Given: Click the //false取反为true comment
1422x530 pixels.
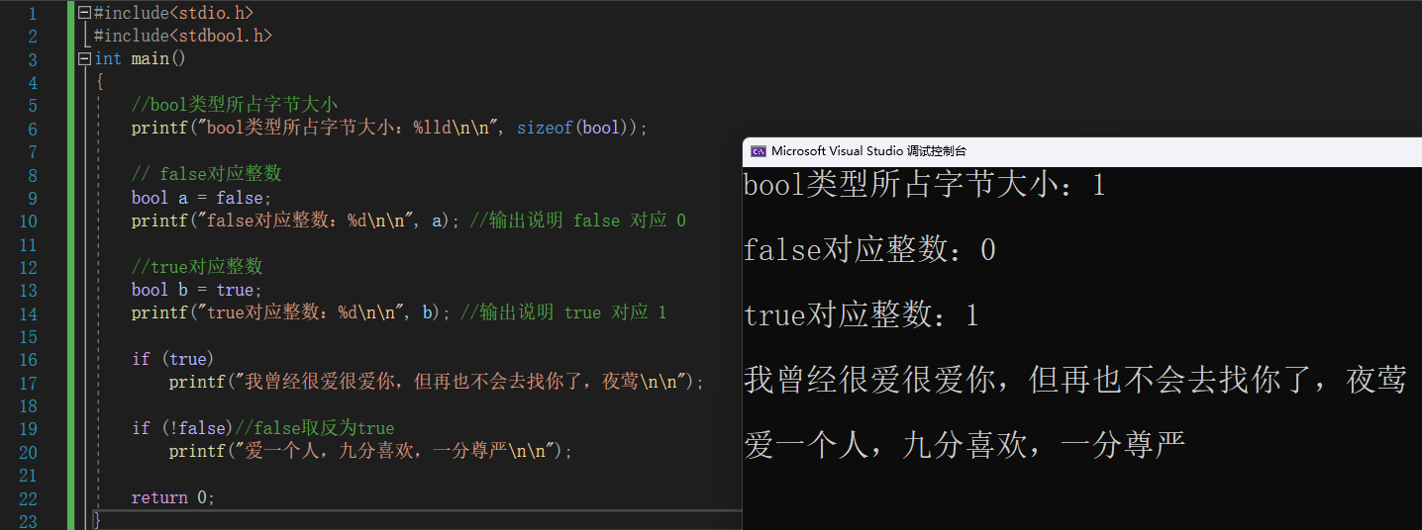Looking at the screenshot, I should point(315,429).
